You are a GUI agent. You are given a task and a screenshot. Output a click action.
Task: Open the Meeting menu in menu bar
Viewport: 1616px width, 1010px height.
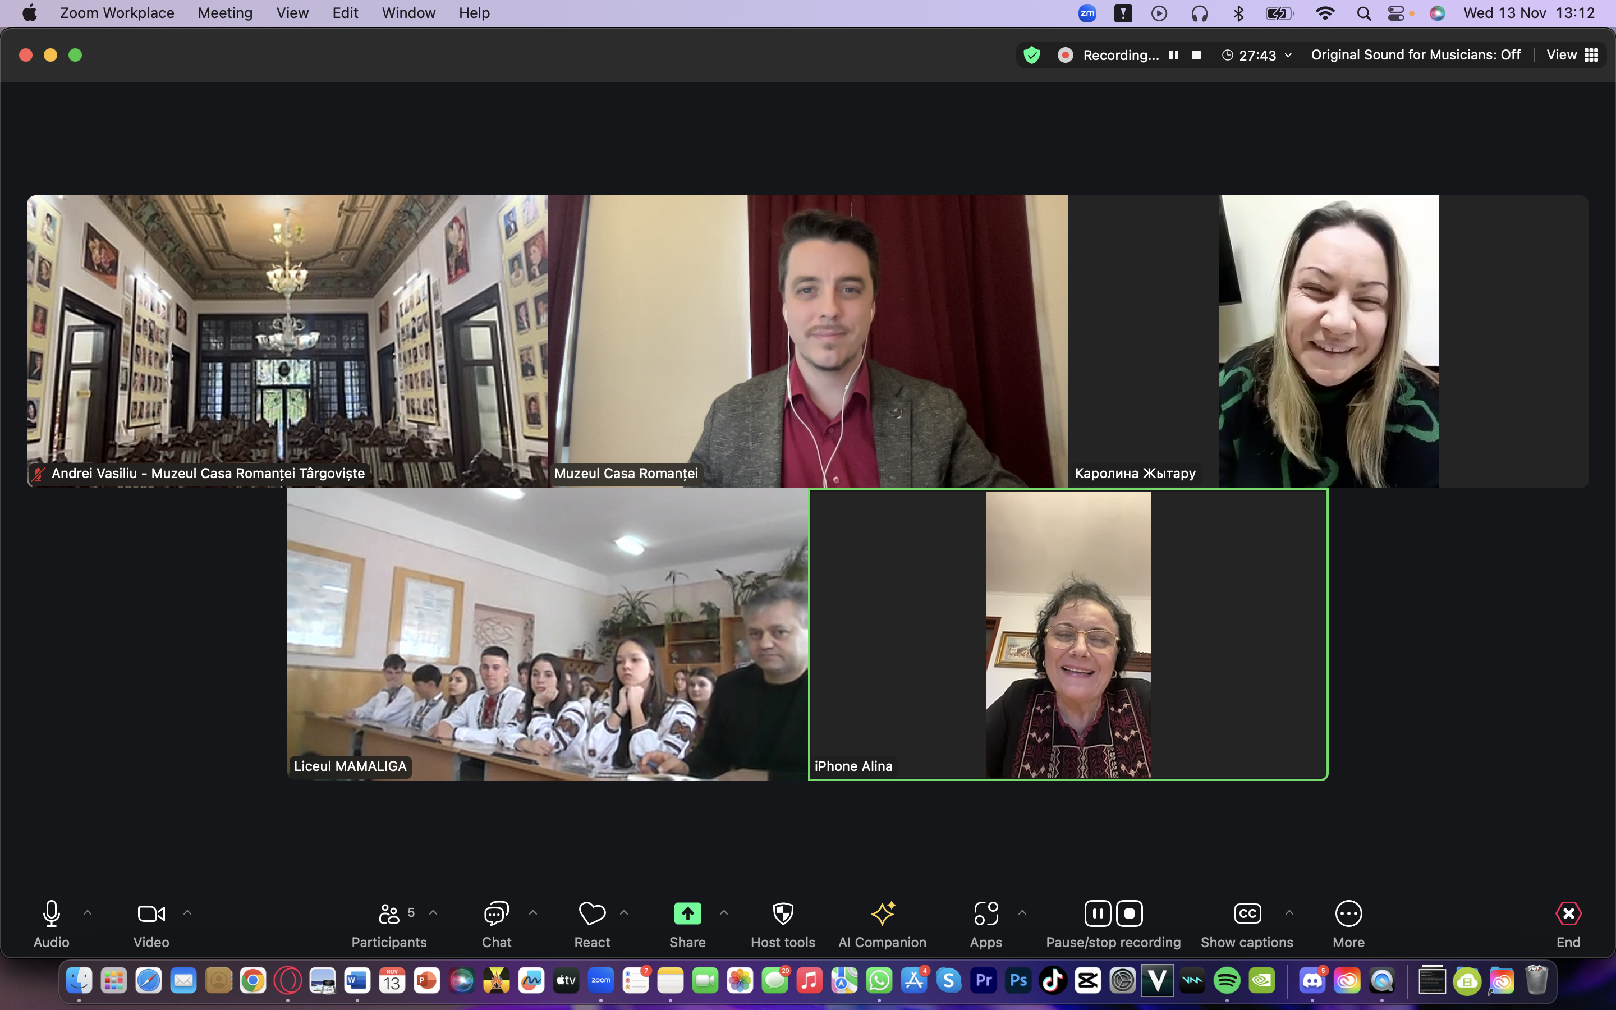[x=225, y=13]
